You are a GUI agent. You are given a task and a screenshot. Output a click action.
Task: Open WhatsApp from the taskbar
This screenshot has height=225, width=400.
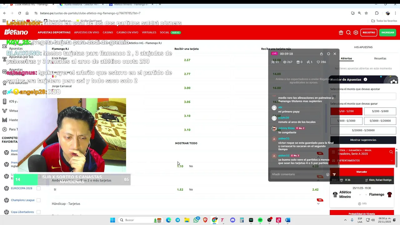tap(196, 220)
